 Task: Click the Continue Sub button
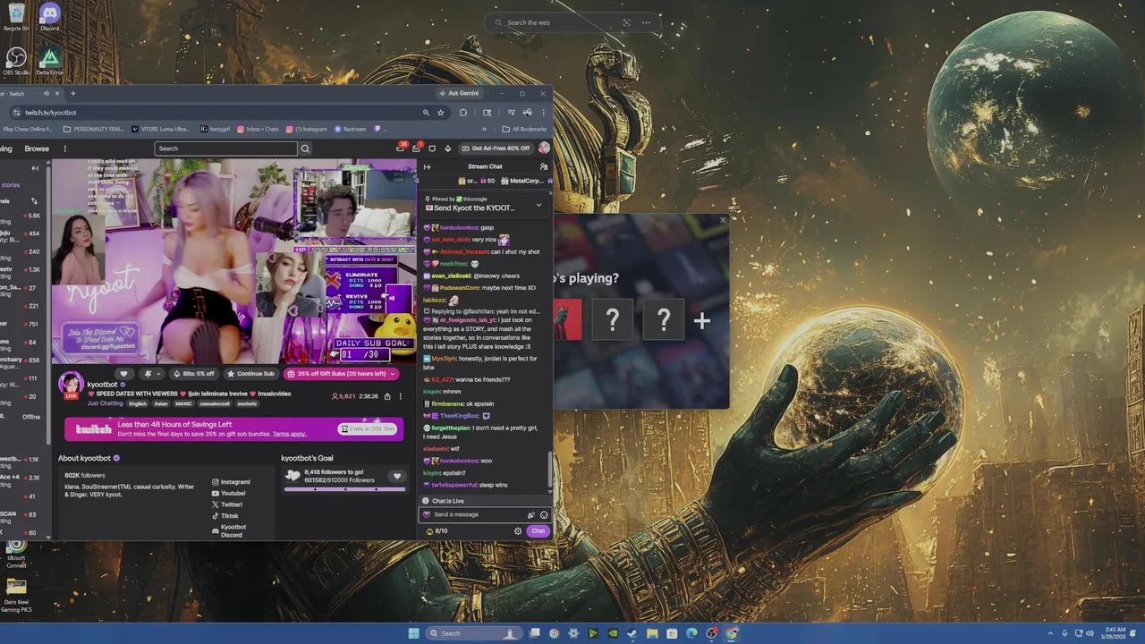(250, 374)
